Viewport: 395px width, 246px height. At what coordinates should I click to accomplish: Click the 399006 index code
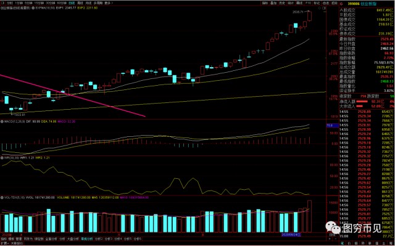pos(354,4)
